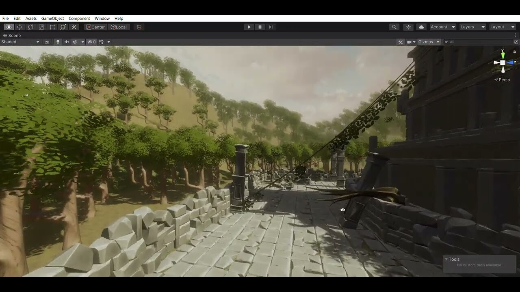Open the GameObject menu
The height and width of the screenshot is (292, 520).
52,18
